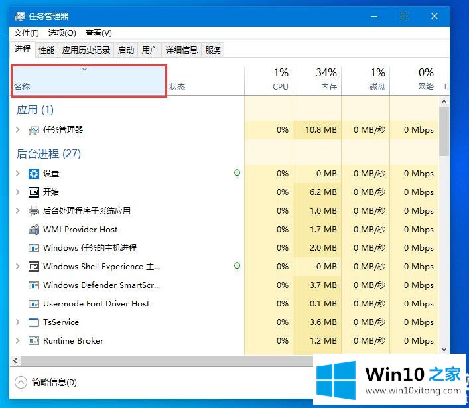Click the 1.7 MB memory value for WMI Provider Host

pyautogui.click(x=323, y=230)
